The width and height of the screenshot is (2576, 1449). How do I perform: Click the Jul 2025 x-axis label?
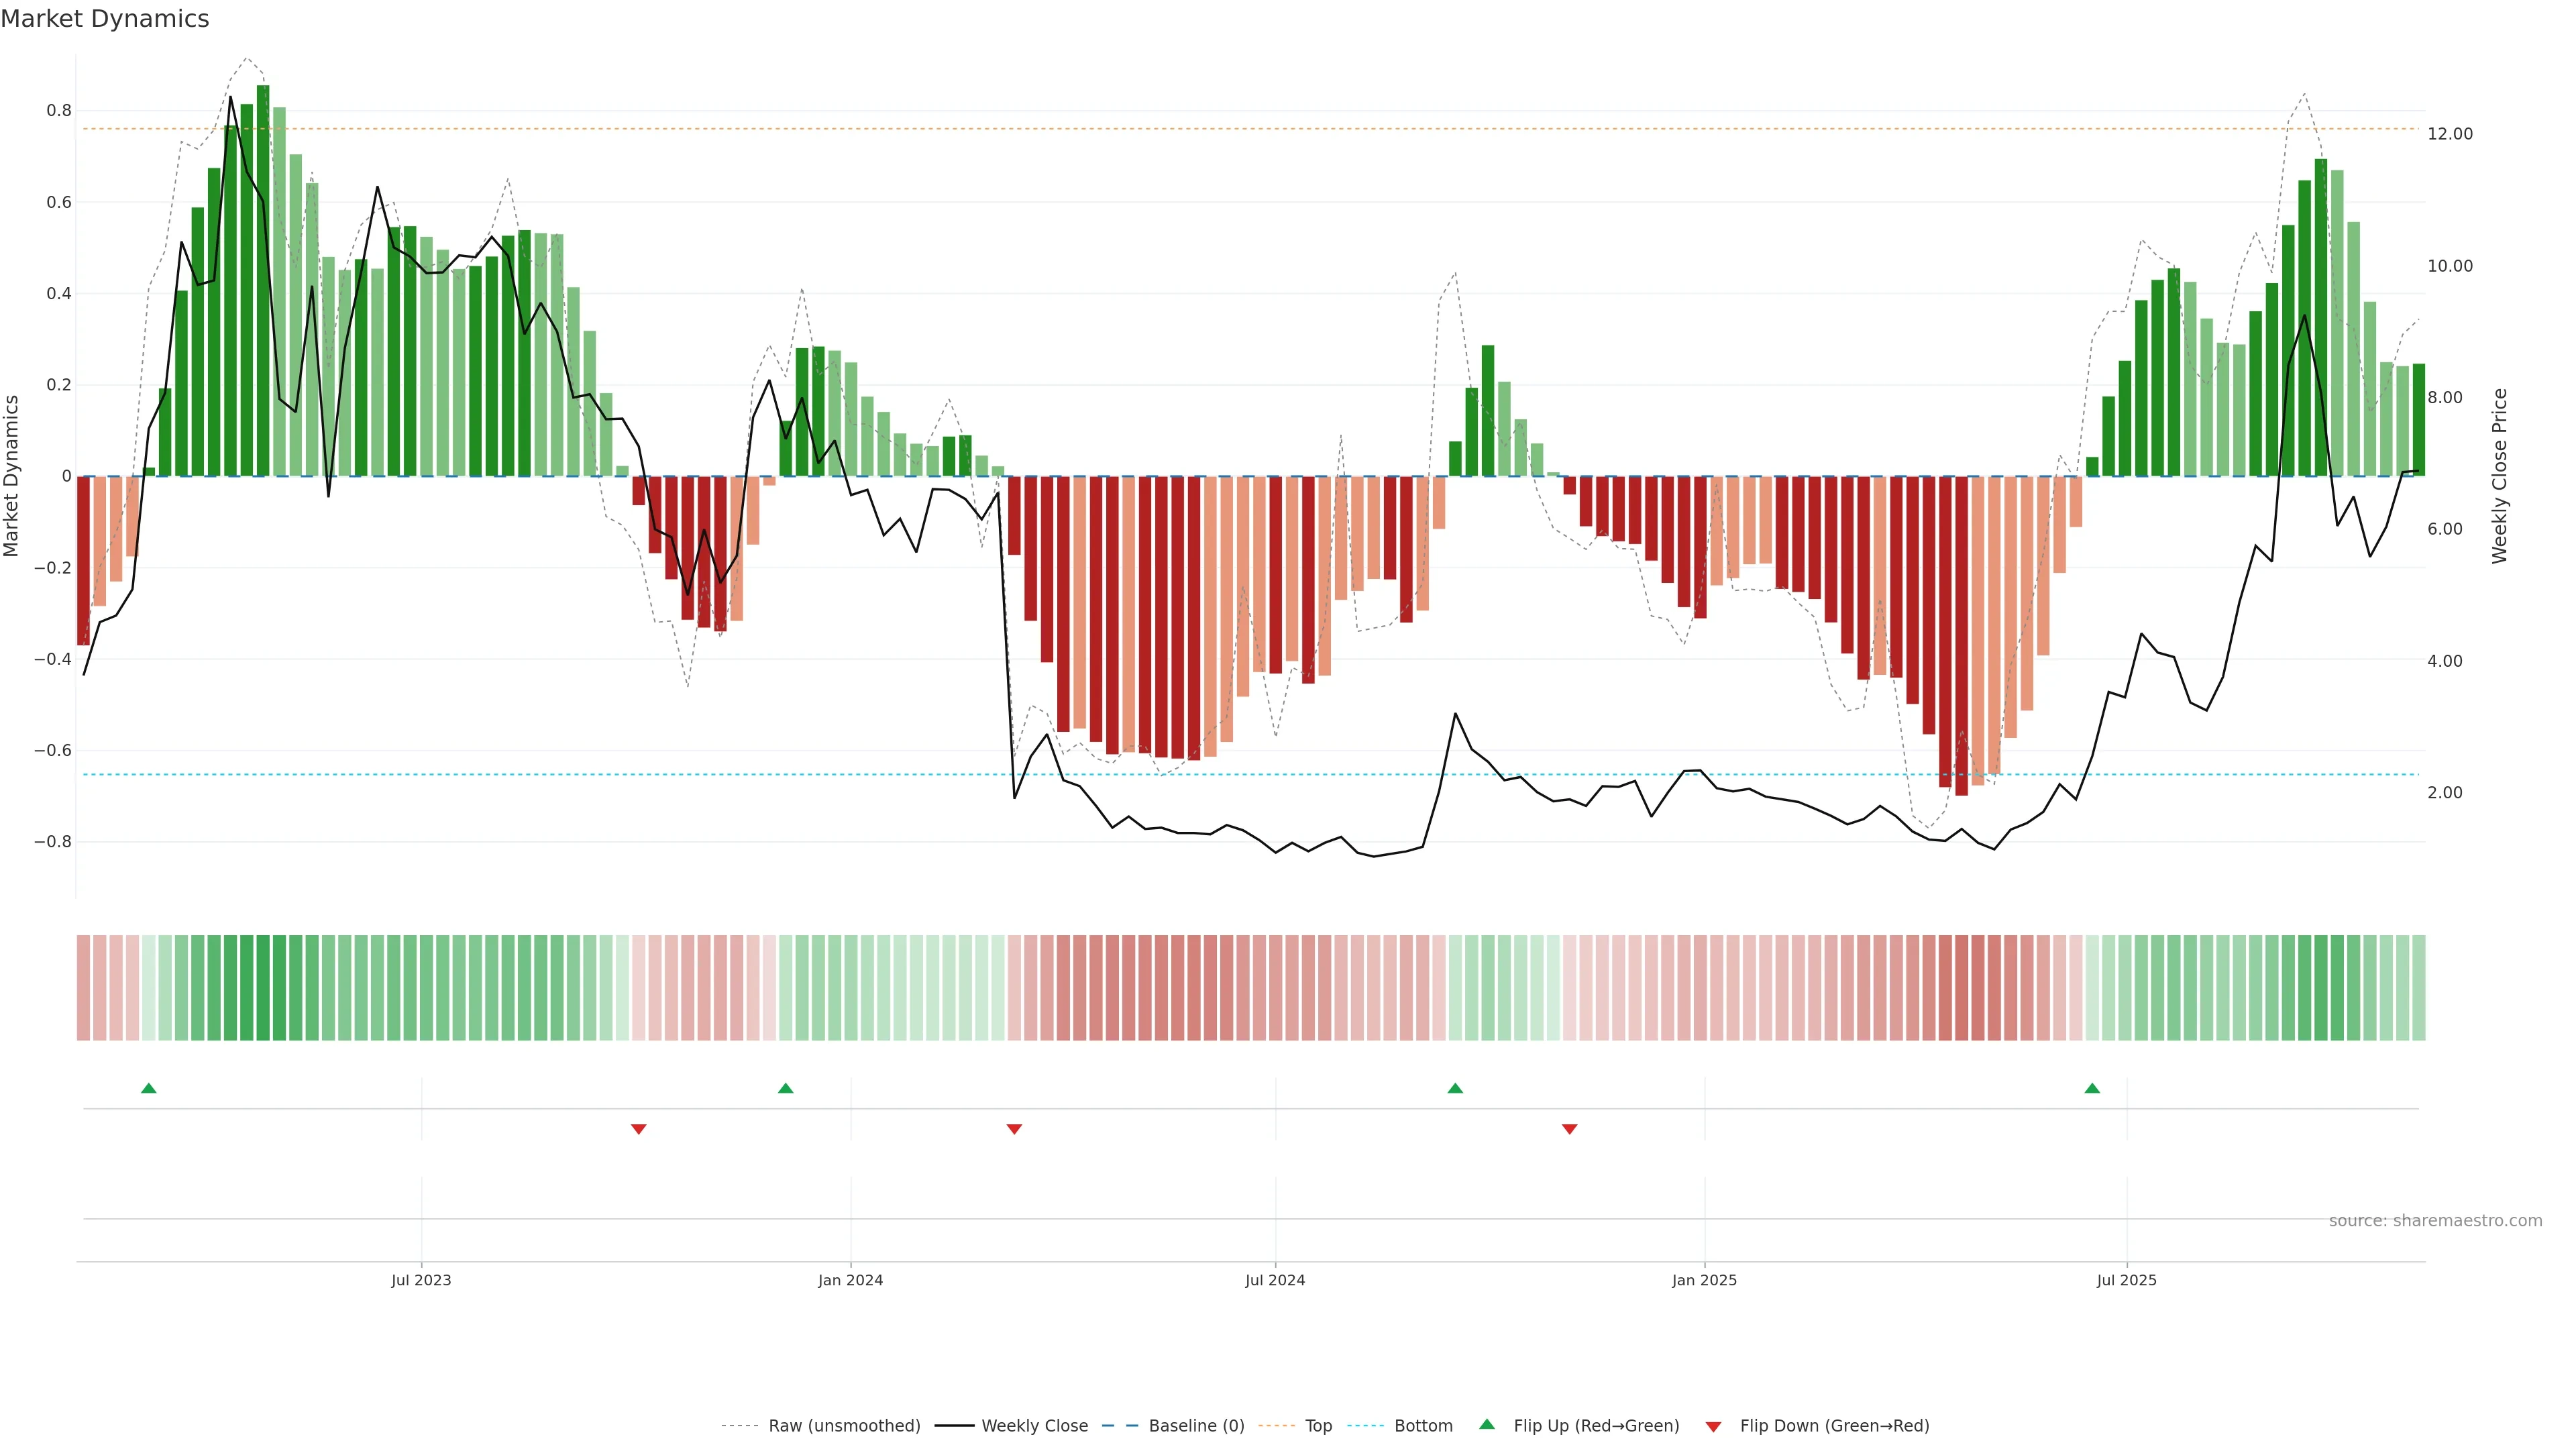2126,1280
